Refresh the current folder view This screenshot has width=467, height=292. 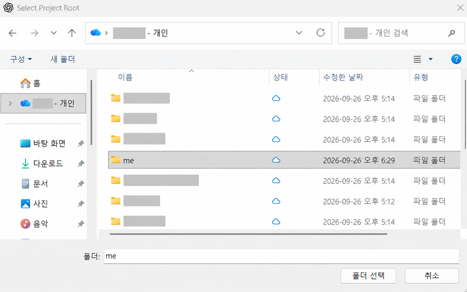pyautogui.click(x=321, y=32)
